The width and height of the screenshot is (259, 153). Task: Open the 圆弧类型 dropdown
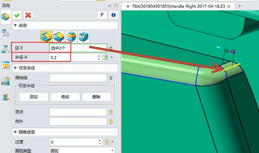tap(82, 150)
